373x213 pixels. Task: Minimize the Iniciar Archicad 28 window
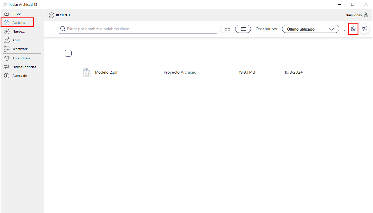click(x=339, y=4)
